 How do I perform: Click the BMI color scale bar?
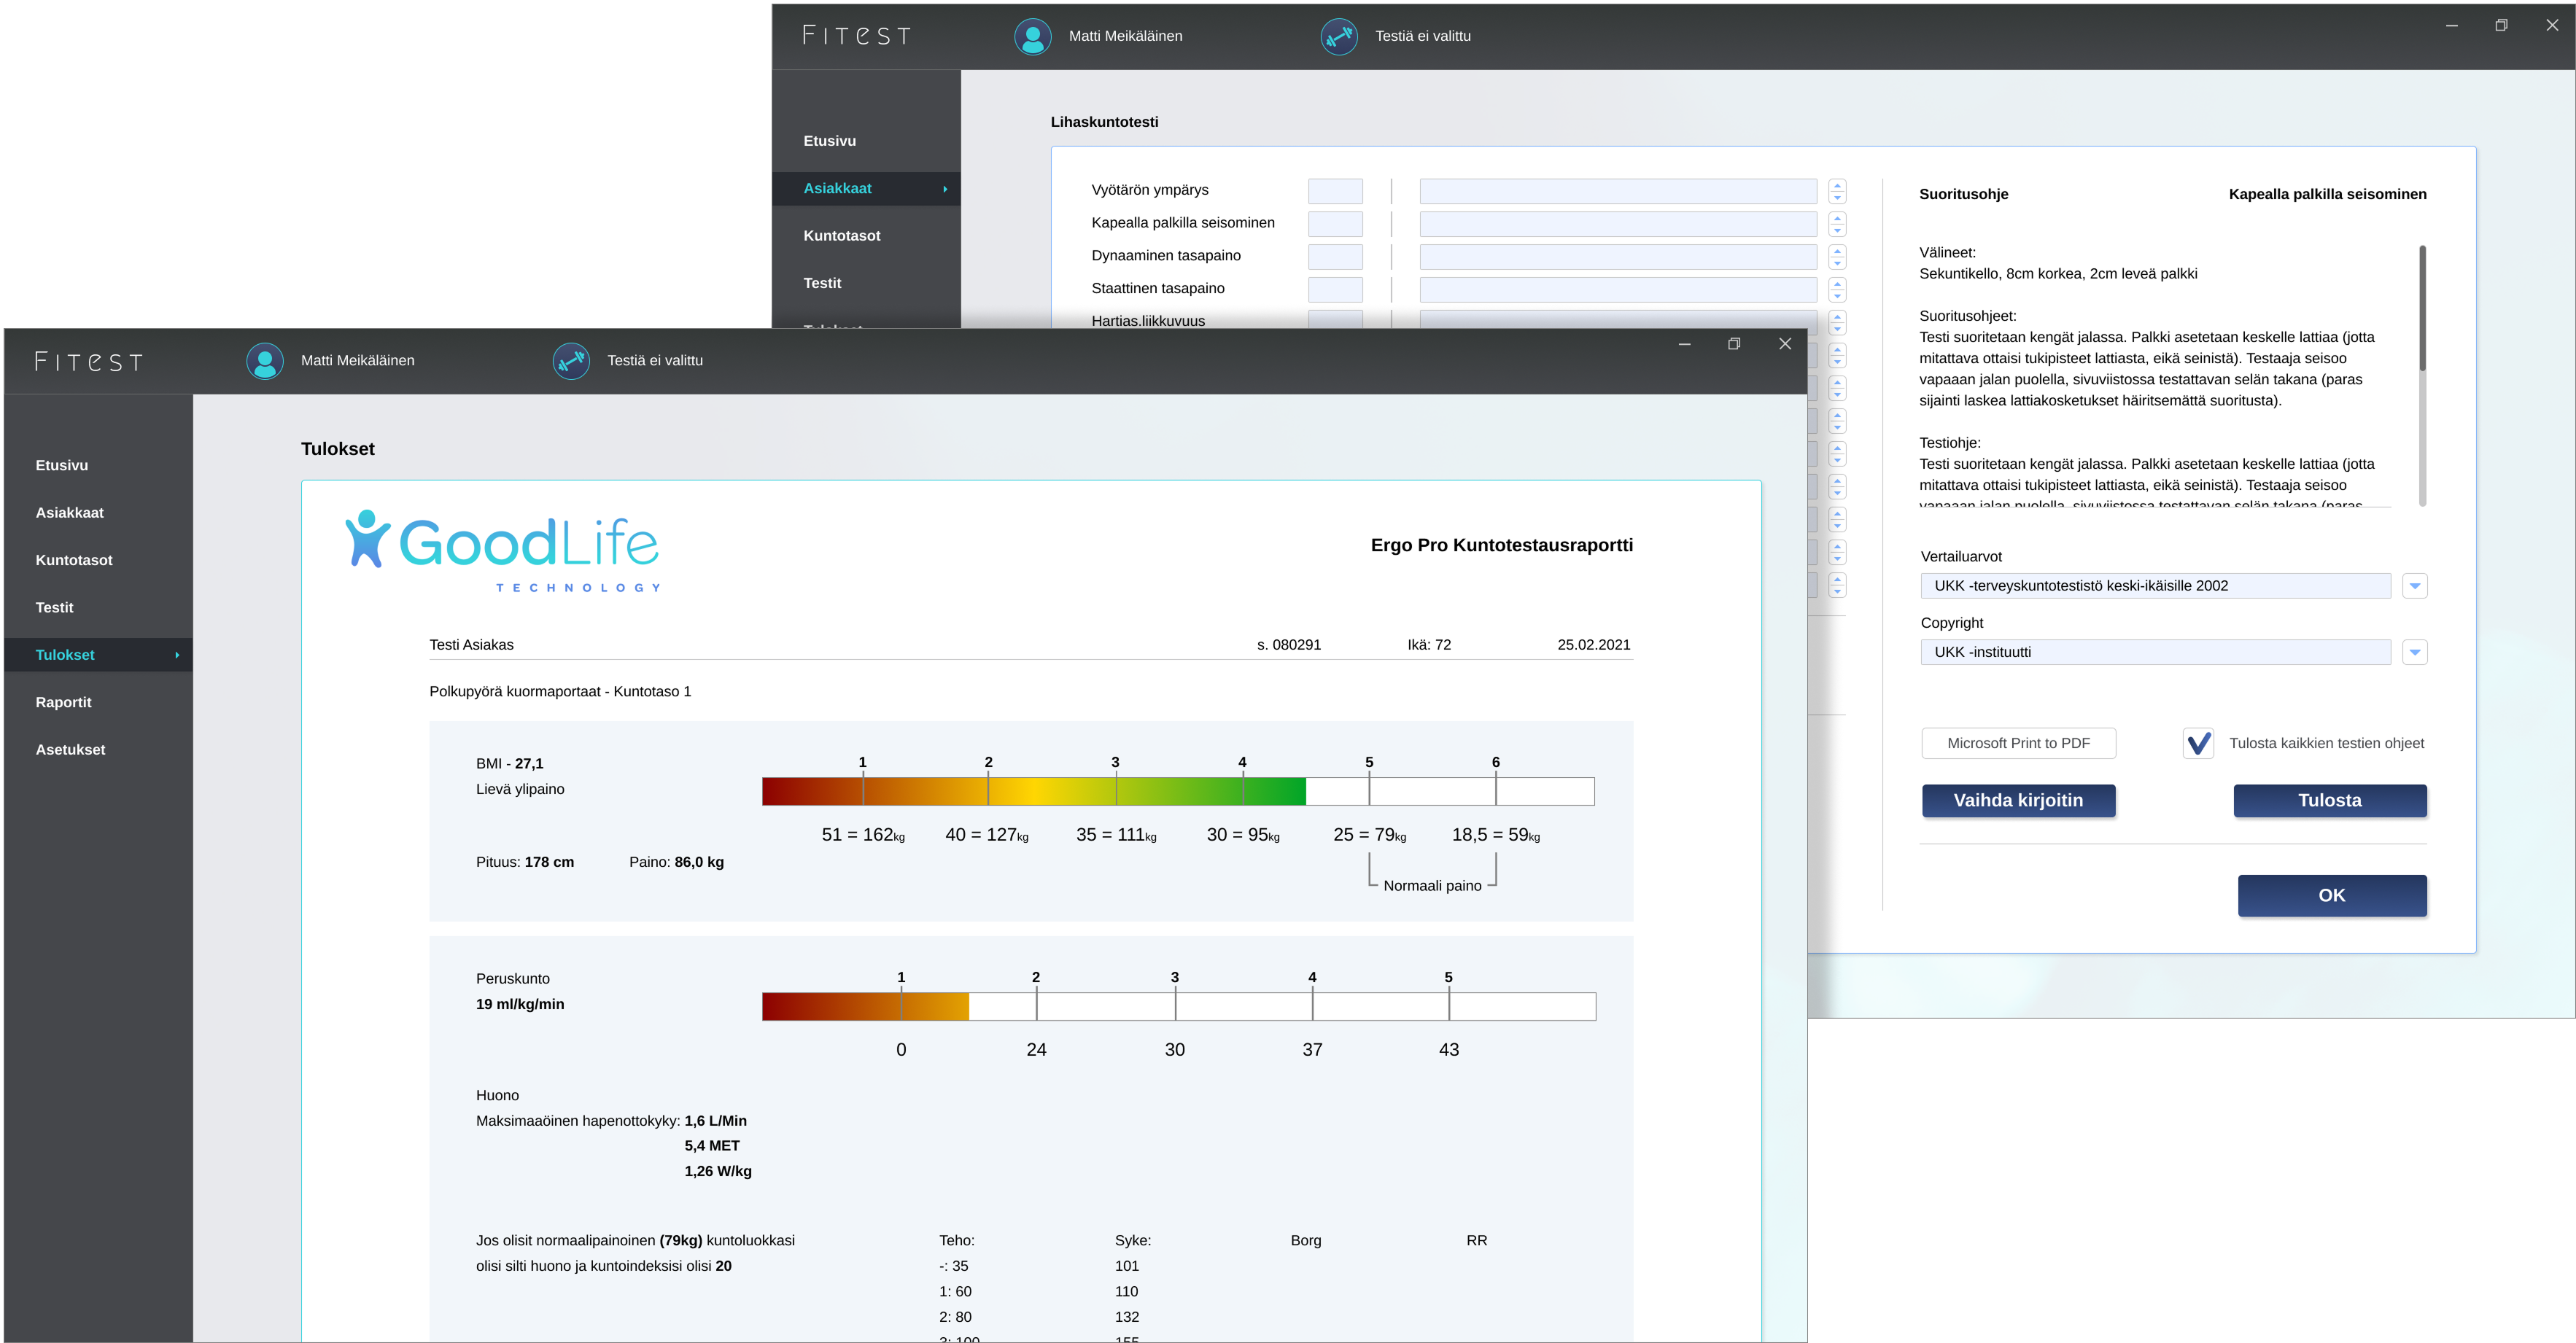tap(1178, 792)
